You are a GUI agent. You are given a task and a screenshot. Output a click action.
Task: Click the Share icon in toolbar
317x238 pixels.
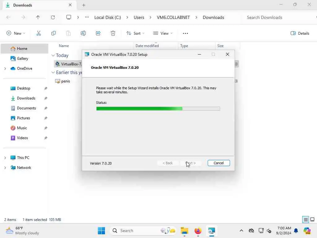pos(98,33)
